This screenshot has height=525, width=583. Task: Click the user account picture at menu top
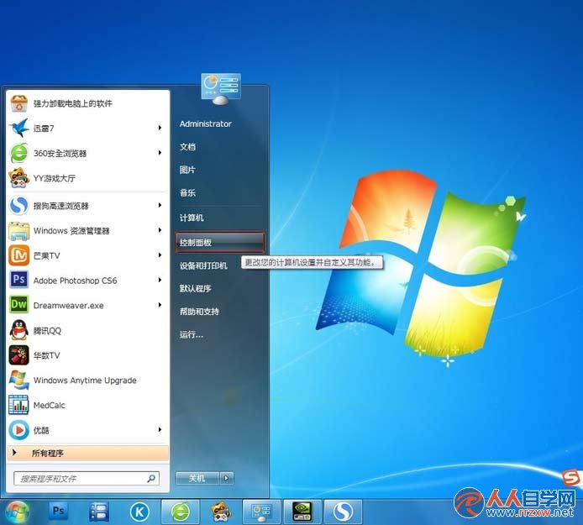[x=221, y=89]
